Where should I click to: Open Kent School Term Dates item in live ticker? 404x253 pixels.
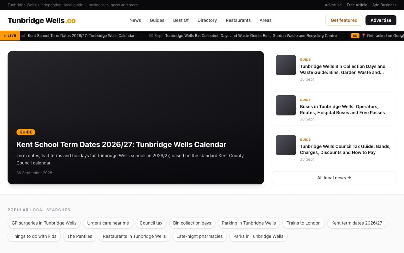click(x=81, y=36)
